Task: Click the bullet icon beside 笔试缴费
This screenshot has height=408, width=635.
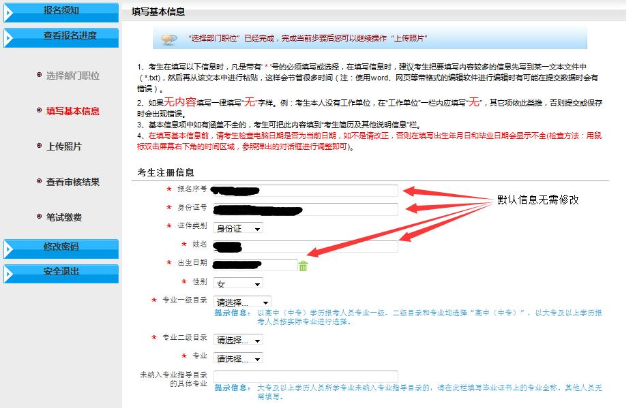Action: [x=39, y=217]
